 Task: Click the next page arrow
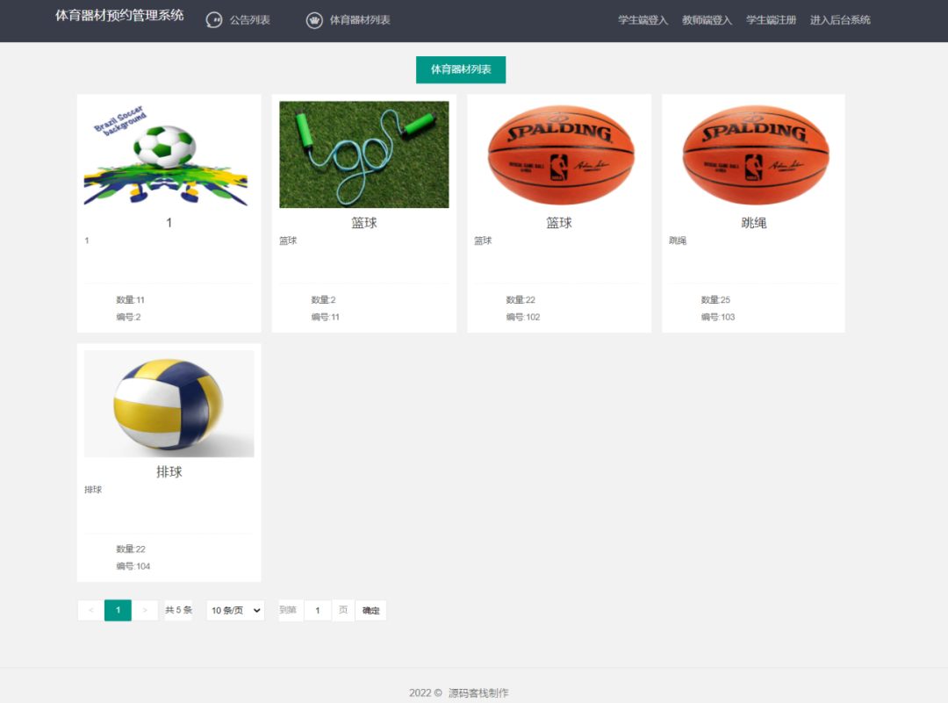click(x=146, y=611)
